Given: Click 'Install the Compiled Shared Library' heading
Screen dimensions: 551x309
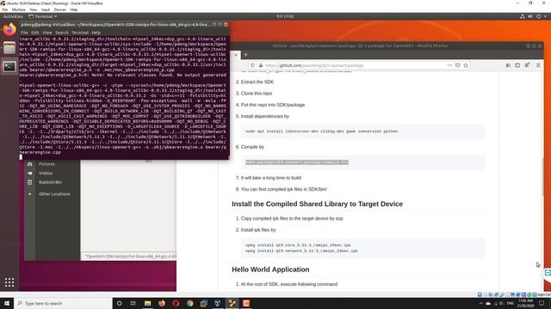Looking at the screenshot, I should pyautogui.click(x=318, y=204).
